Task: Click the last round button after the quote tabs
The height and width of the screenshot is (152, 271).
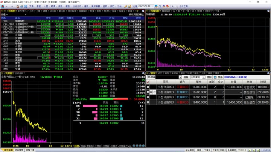Action: tap(143, 146)
